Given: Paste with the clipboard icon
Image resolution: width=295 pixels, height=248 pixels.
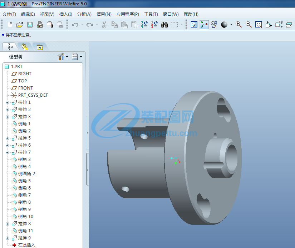Looking at the screenshot, I should (124, 25).
